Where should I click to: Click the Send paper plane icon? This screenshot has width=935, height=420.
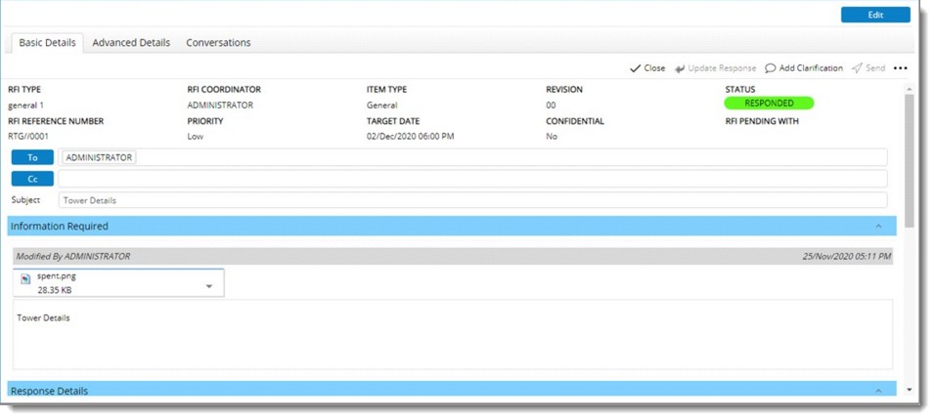point(857,68)
